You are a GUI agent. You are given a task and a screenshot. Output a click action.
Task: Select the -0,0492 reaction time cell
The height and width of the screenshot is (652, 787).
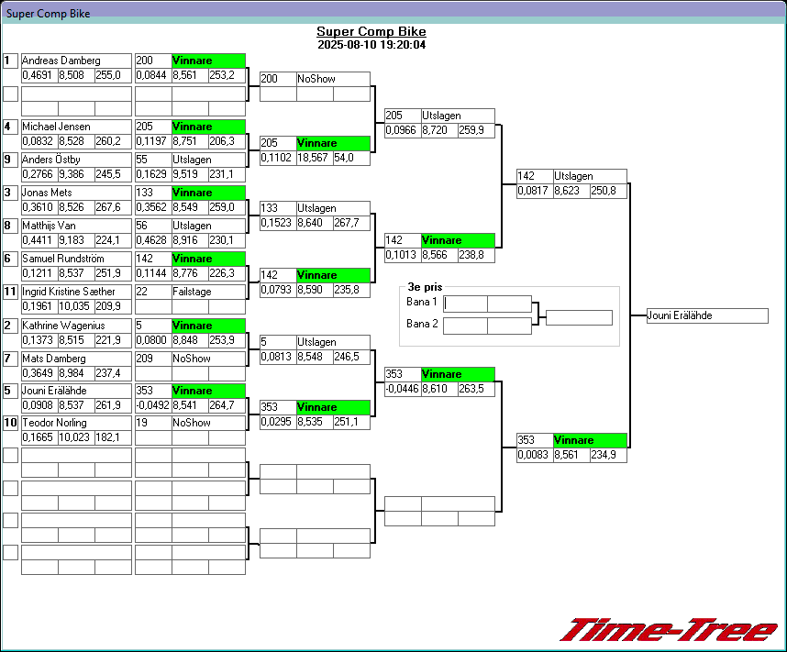point(153,405)
